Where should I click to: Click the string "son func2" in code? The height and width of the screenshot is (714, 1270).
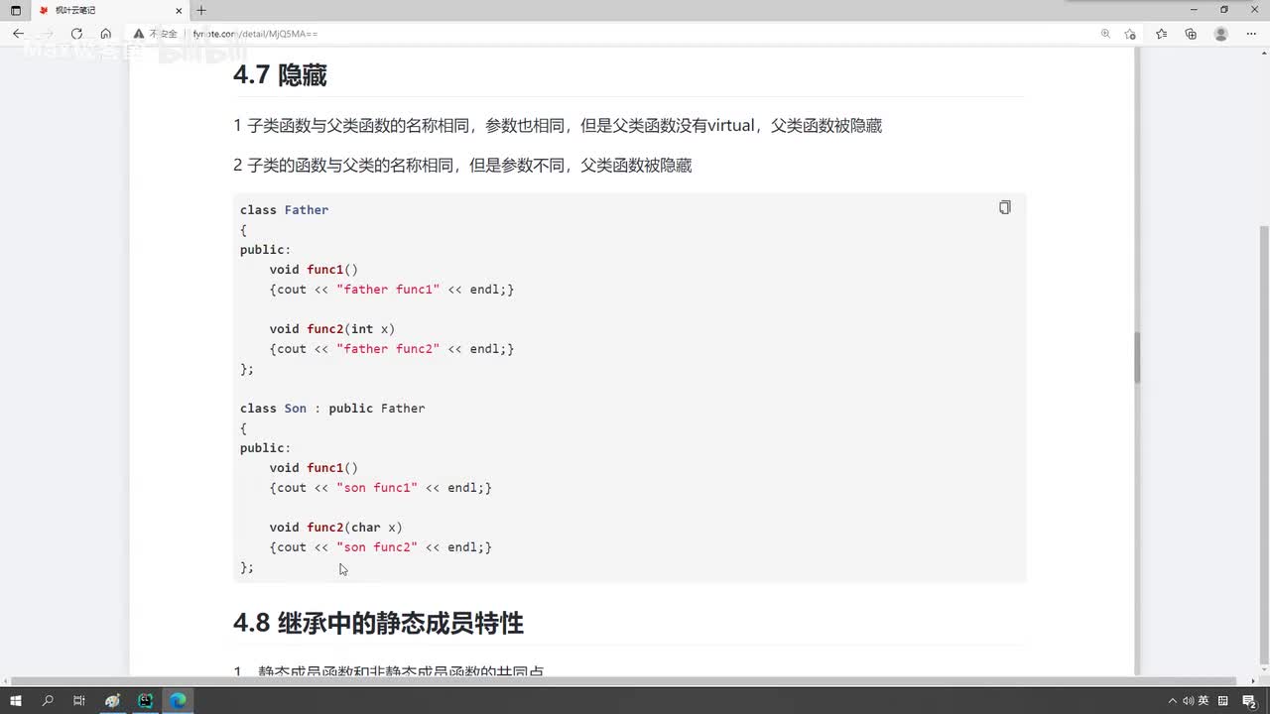377,547
